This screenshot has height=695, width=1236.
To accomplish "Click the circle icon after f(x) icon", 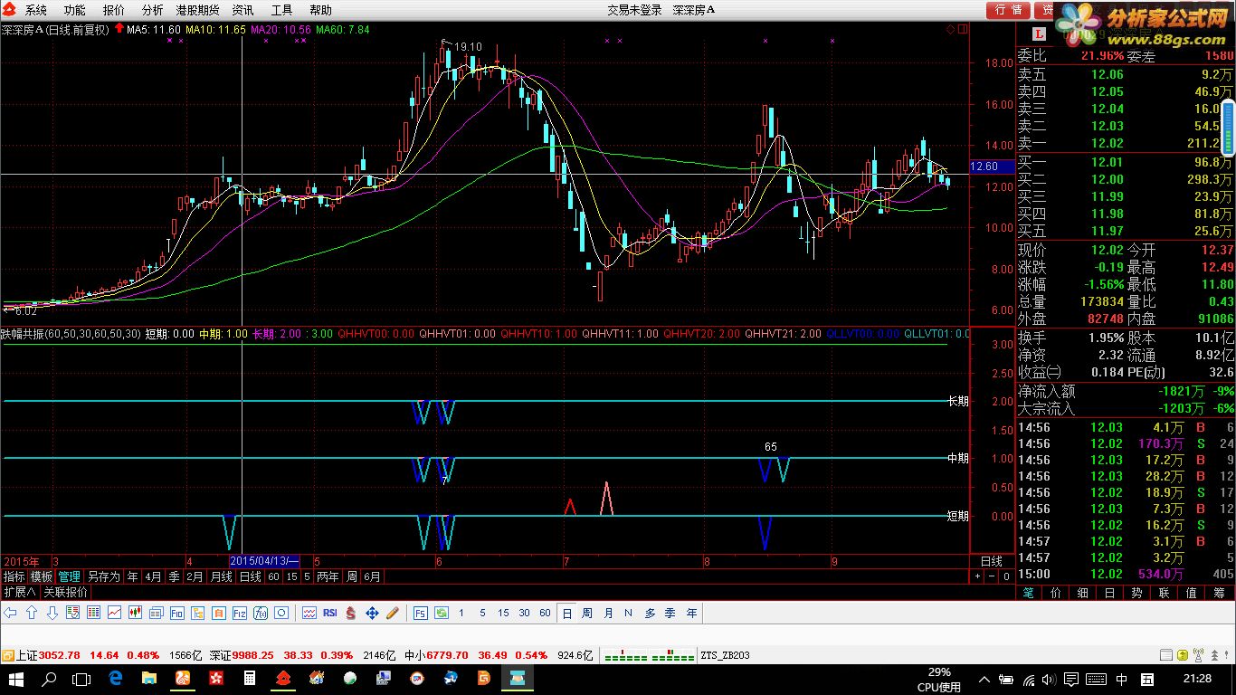I will [x=281, y=613].
